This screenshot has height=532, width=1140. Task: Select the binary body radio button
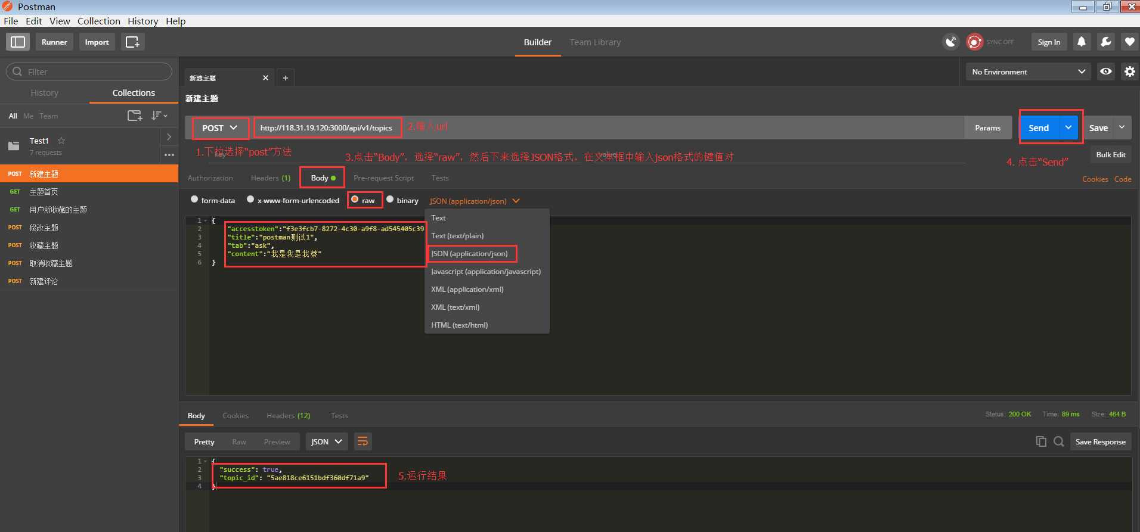point(390,200)
